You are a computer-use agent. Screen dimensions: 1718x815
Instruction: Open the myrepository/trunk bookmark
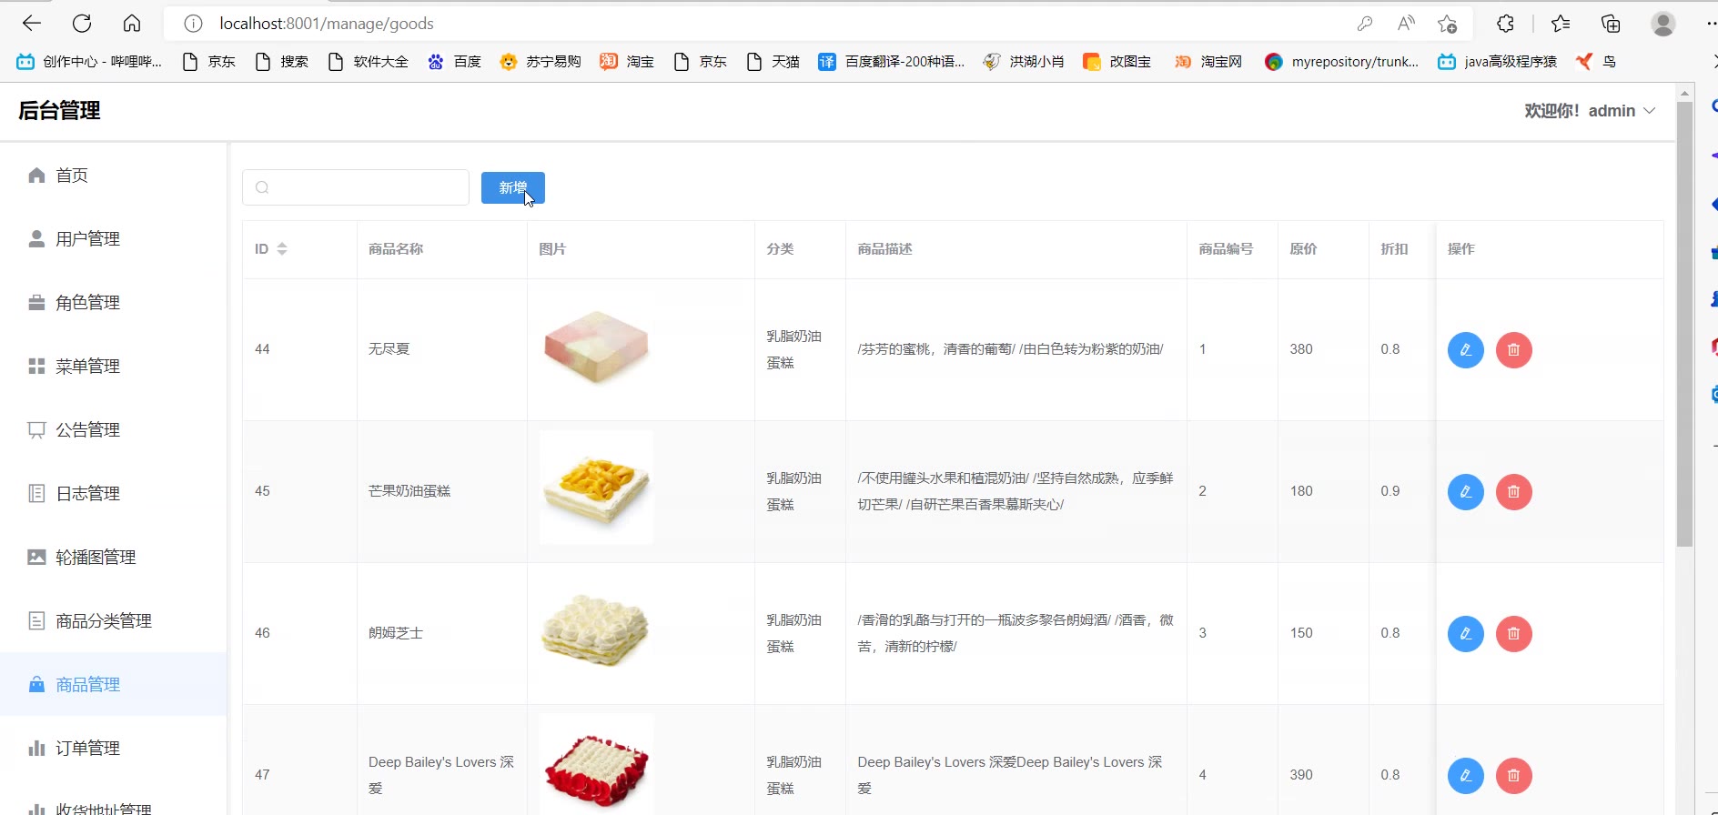click(x=1342, y=62)
